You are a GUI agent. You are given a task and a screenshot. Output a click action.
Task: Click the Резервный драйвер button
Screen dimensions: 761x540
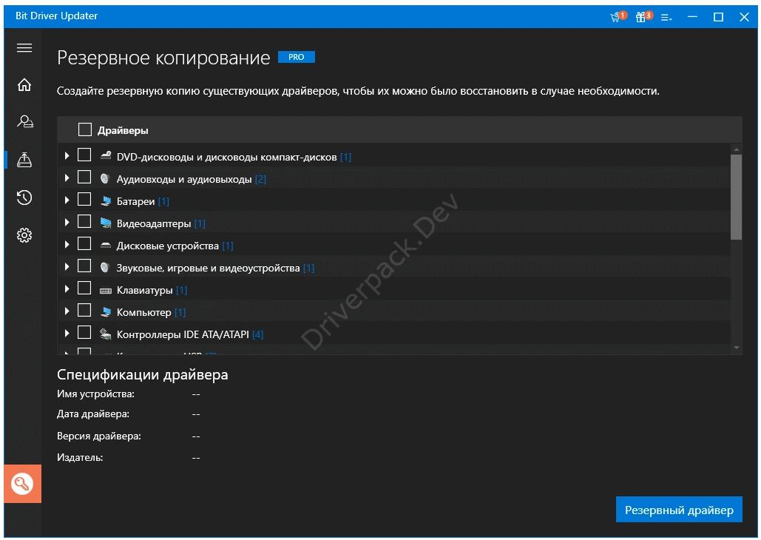click(678, 510)
